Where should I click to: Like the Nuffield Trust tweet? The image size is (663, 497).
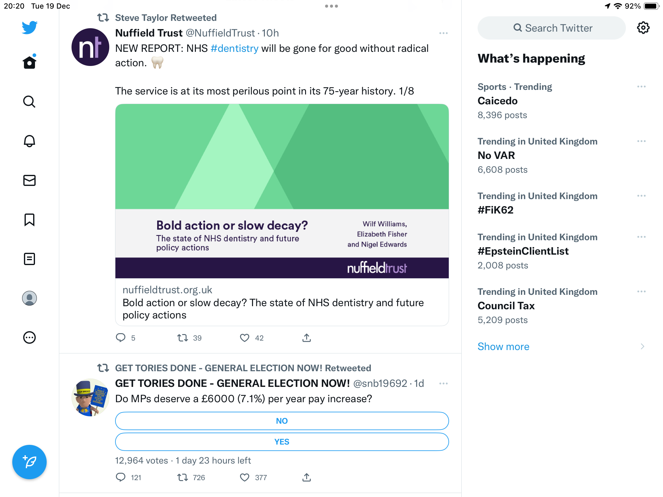245,338
